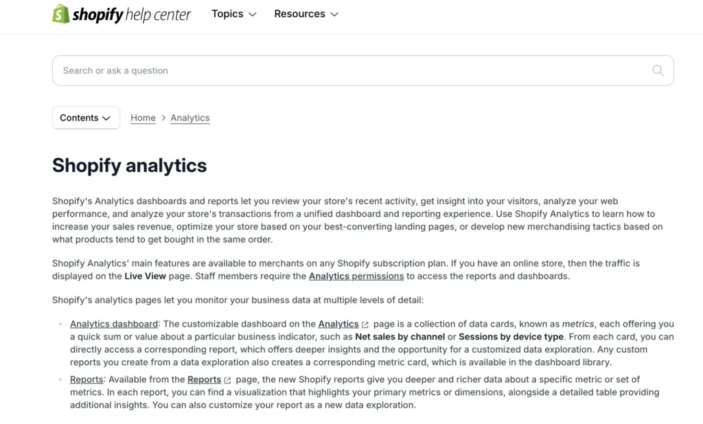Expand the Resources dropdown chevron

334,14
